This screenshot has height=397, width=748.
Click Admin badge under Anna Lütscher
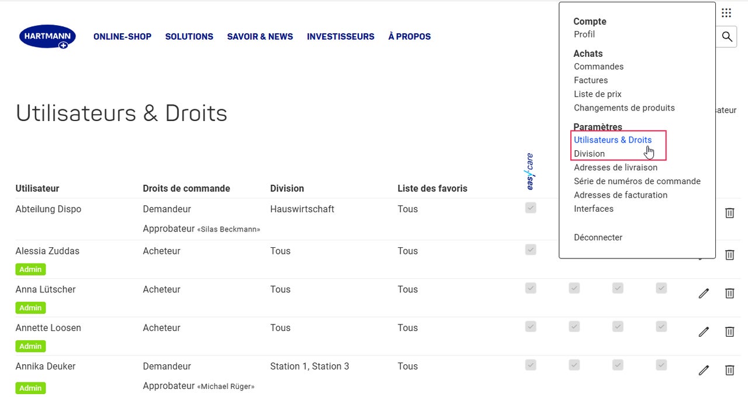30,308
